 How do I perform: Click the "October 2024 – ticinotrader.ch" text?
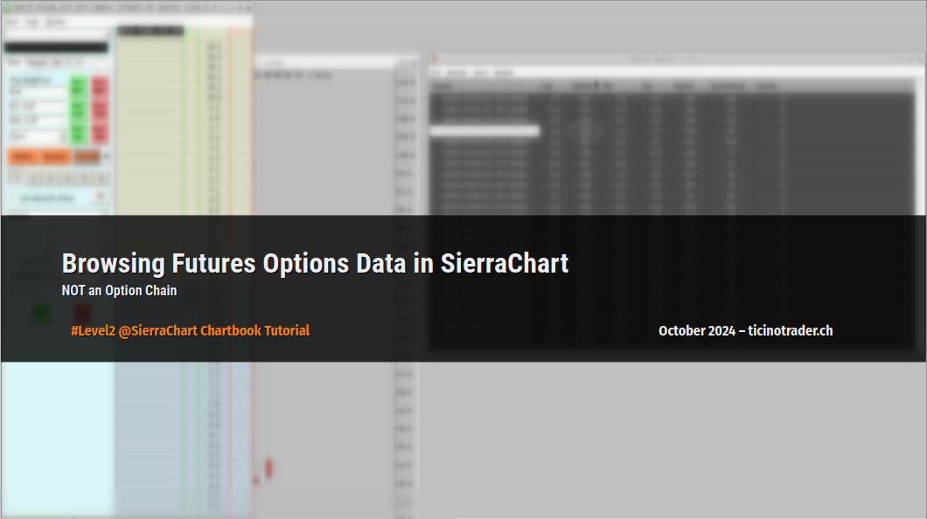745,330
